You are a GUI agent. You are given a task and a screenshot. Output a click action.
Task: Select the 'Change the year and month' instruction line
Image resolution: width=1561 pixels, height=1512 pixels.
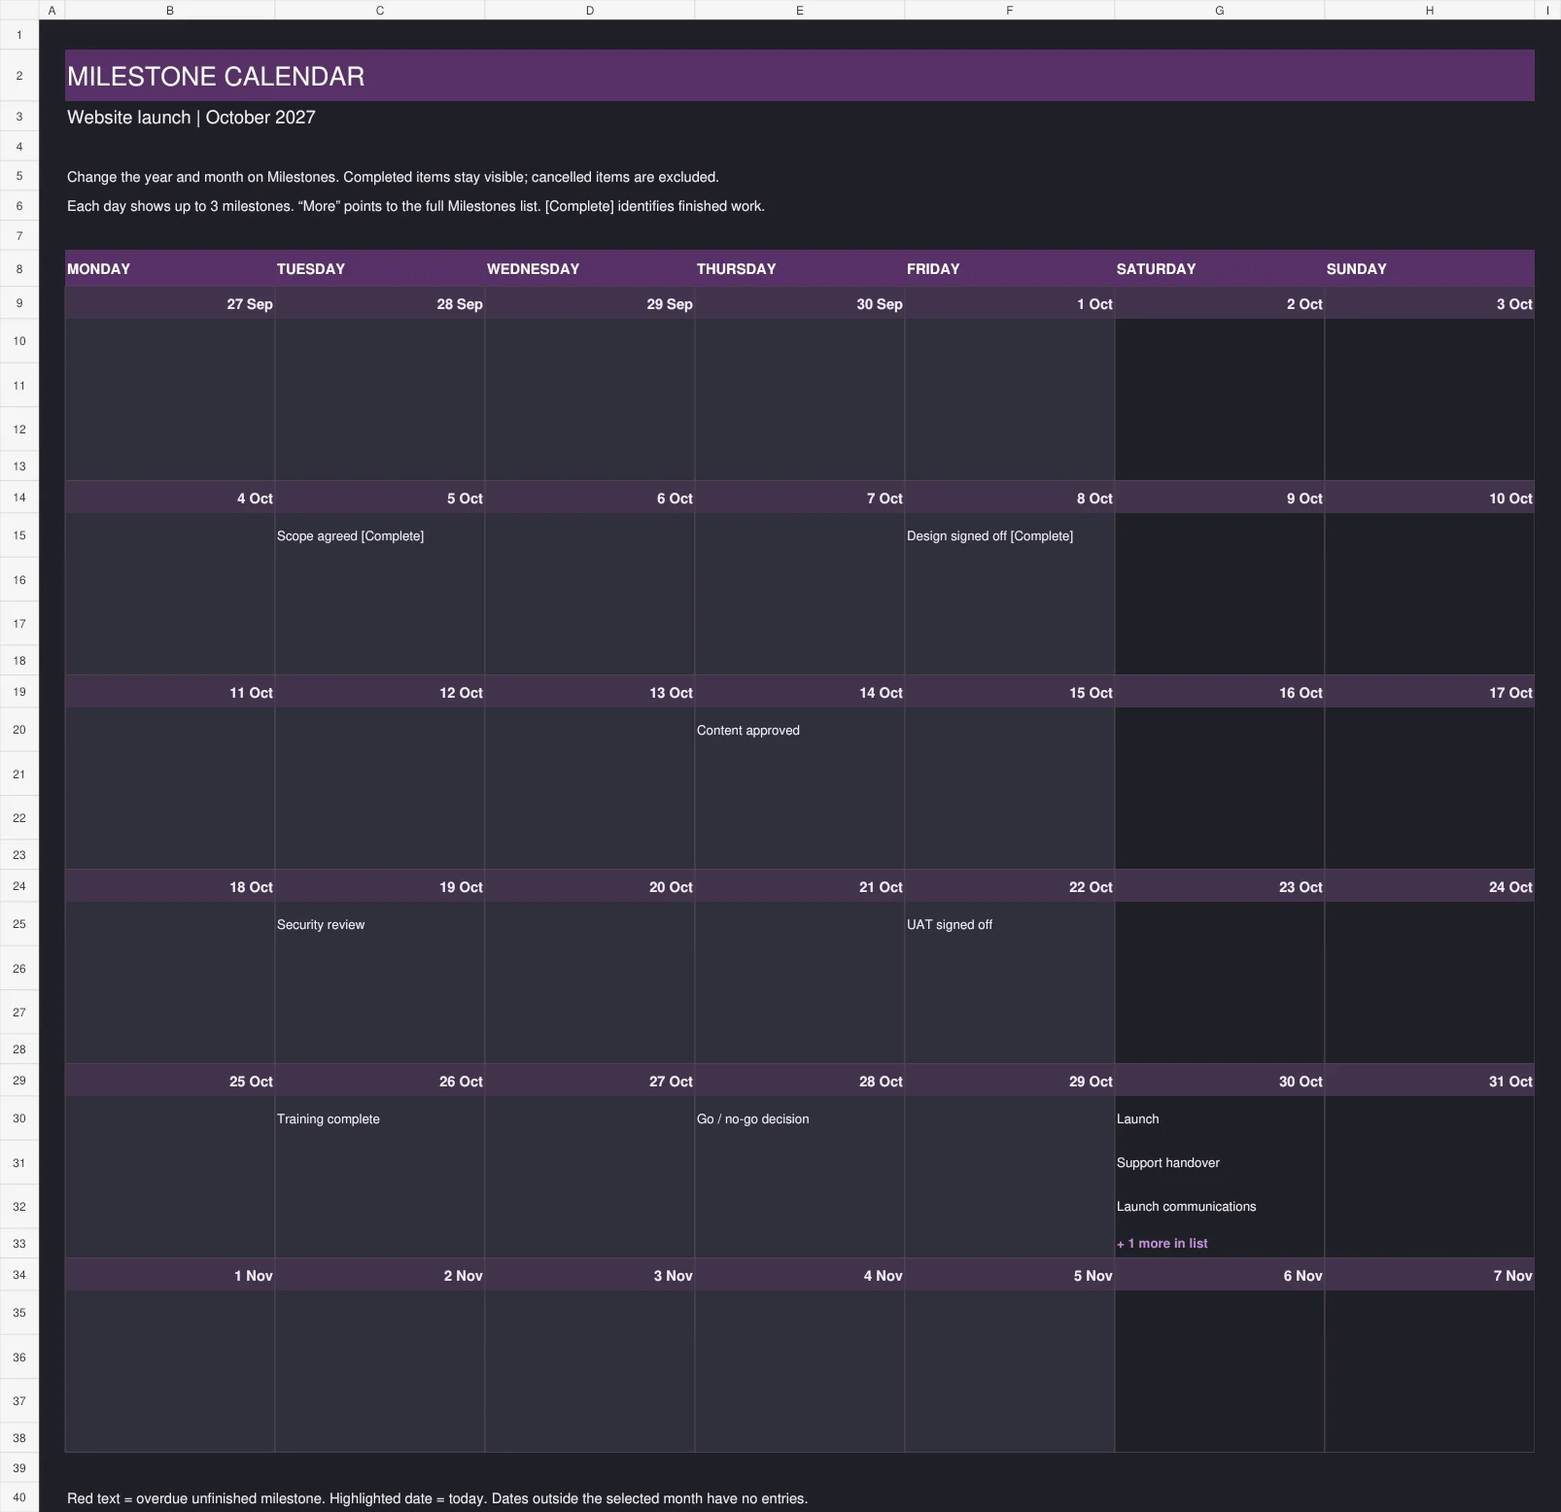coord(393,177)
